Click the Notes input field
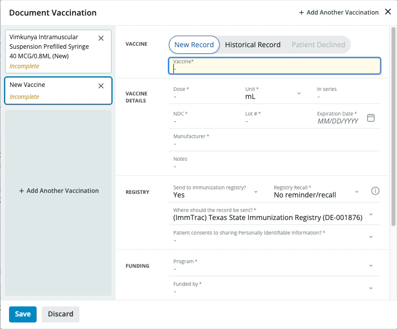 pyautogui.click(x=275, y=163)
